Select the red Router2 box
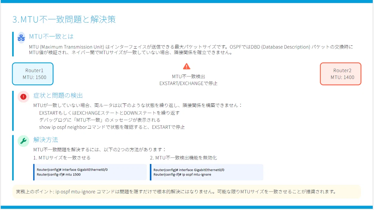374x210 pixels. pyautogui.click(x=341, y=74)
